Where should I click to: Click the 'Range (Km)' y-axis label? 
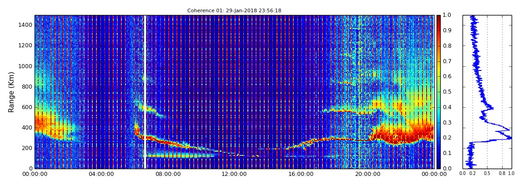(11, 92)
